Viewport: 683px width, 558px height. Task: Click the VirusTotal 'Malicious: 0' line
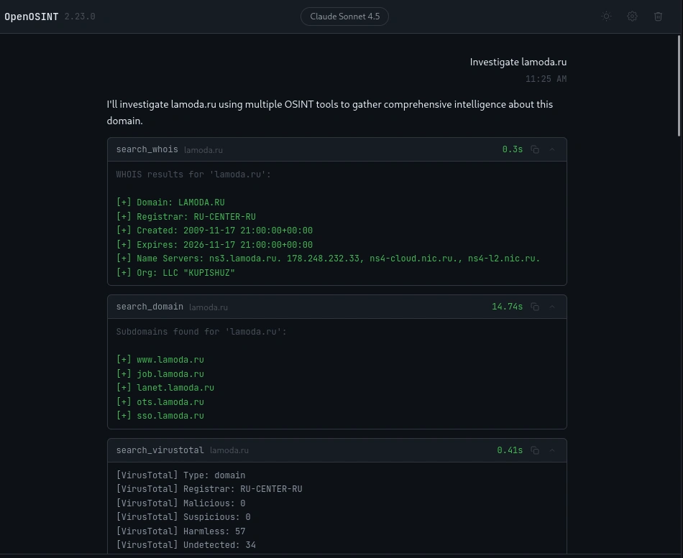pos(180,503)
